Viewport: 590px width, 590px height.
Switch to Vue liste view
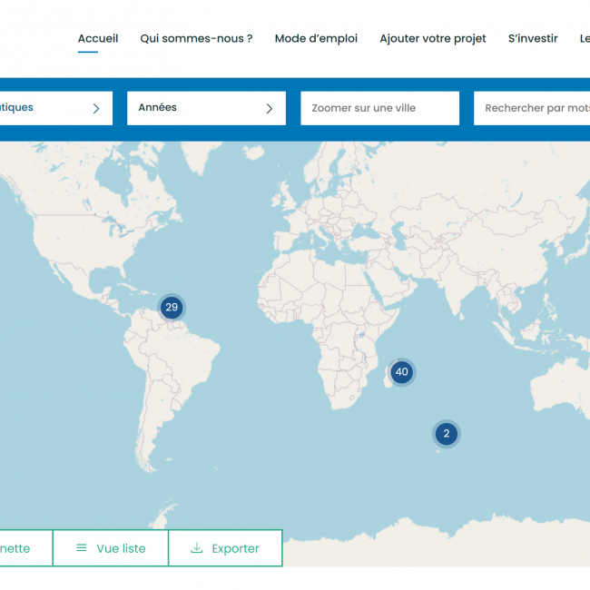[x=111, y=548]
